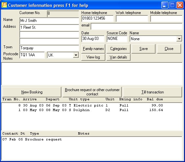Click the application icon in title bar

click(4, 5)
